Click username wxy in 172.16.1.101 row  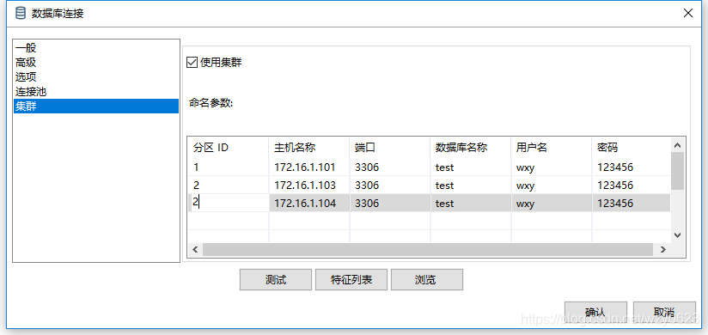552,167
